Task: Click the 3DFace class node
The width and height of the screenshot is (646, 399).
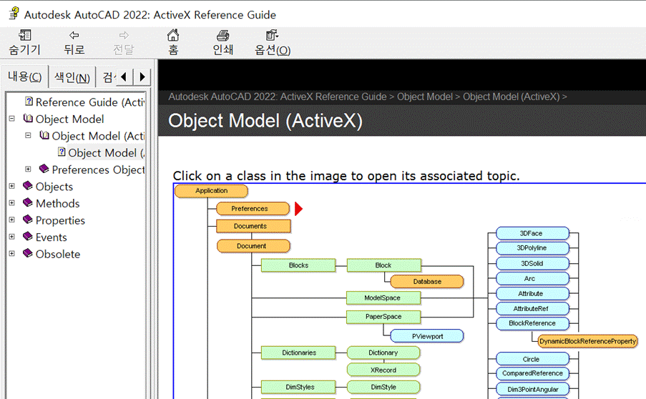Action: point(532,234)
